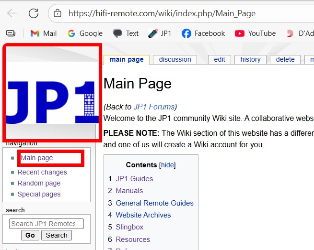This screenshot has height=250, width=314.
Task: Open Random page link
Action: click(x=39, y=183)
